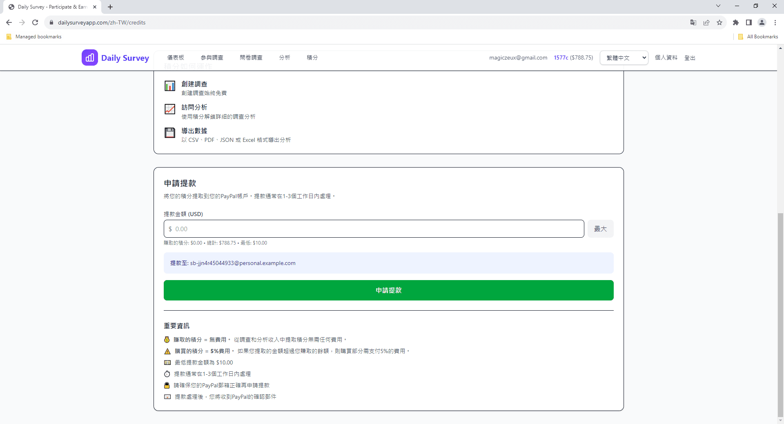Image resolution: width=784 pixels, height=424 pixels.
Task: Open Google Translate icon in address bar
Action: coord(693,22)
